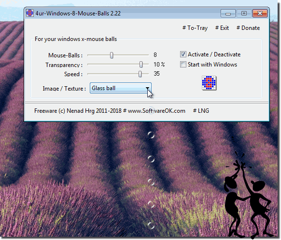This screenshot has width=281, height=240.
Task: Open the # LNG language option
Action: [x=201, y=111]
